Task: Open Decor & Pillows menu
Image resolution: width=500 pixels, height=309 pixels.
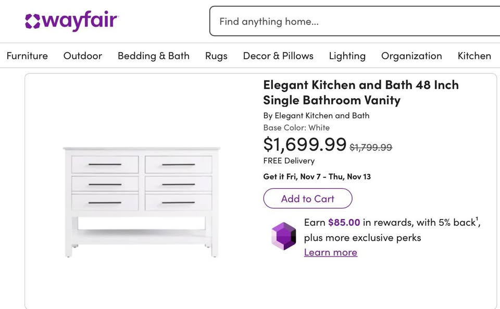Action: click(278, 56)
